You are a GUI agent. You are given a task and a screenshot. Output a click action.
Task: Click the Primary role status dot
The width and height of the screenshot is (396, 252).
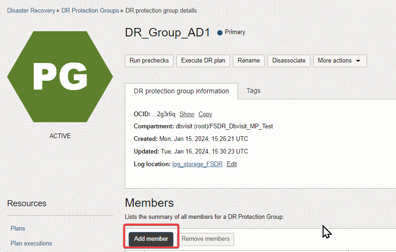point(220,33)
